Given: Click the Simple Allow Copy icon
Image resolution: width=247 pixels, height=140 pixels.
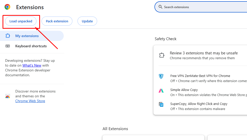Looking at the screenshot, I should pyautogui.click(x=161, y=90).
